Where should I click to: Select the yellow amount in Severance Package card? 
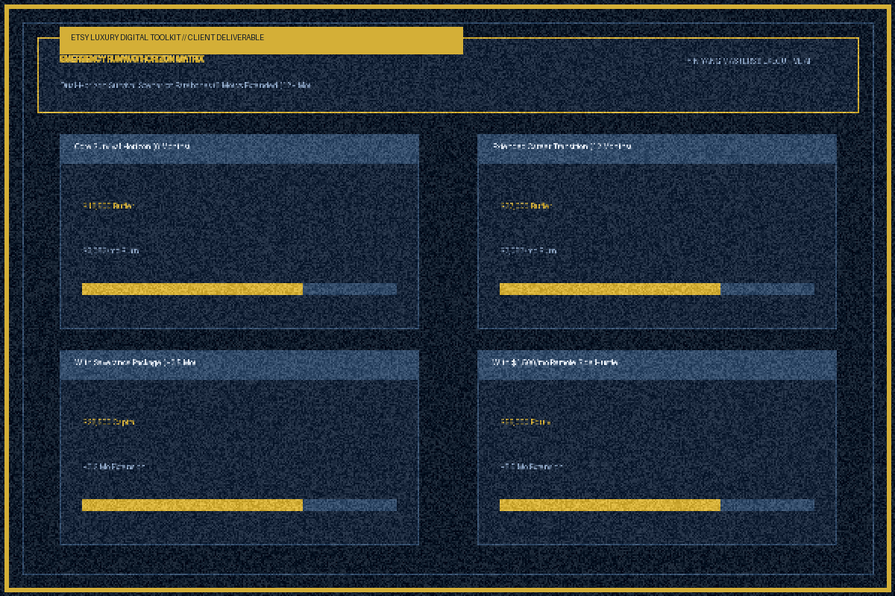(x=109, y=422)
